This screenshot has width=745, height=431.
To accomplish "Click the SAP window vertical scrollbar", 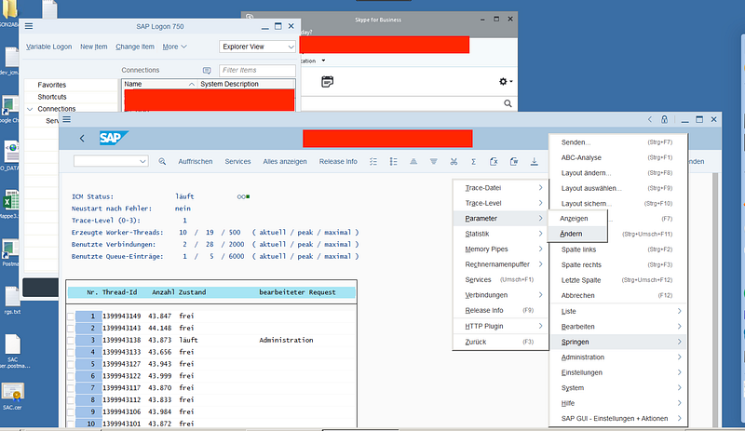I will 715,300.
